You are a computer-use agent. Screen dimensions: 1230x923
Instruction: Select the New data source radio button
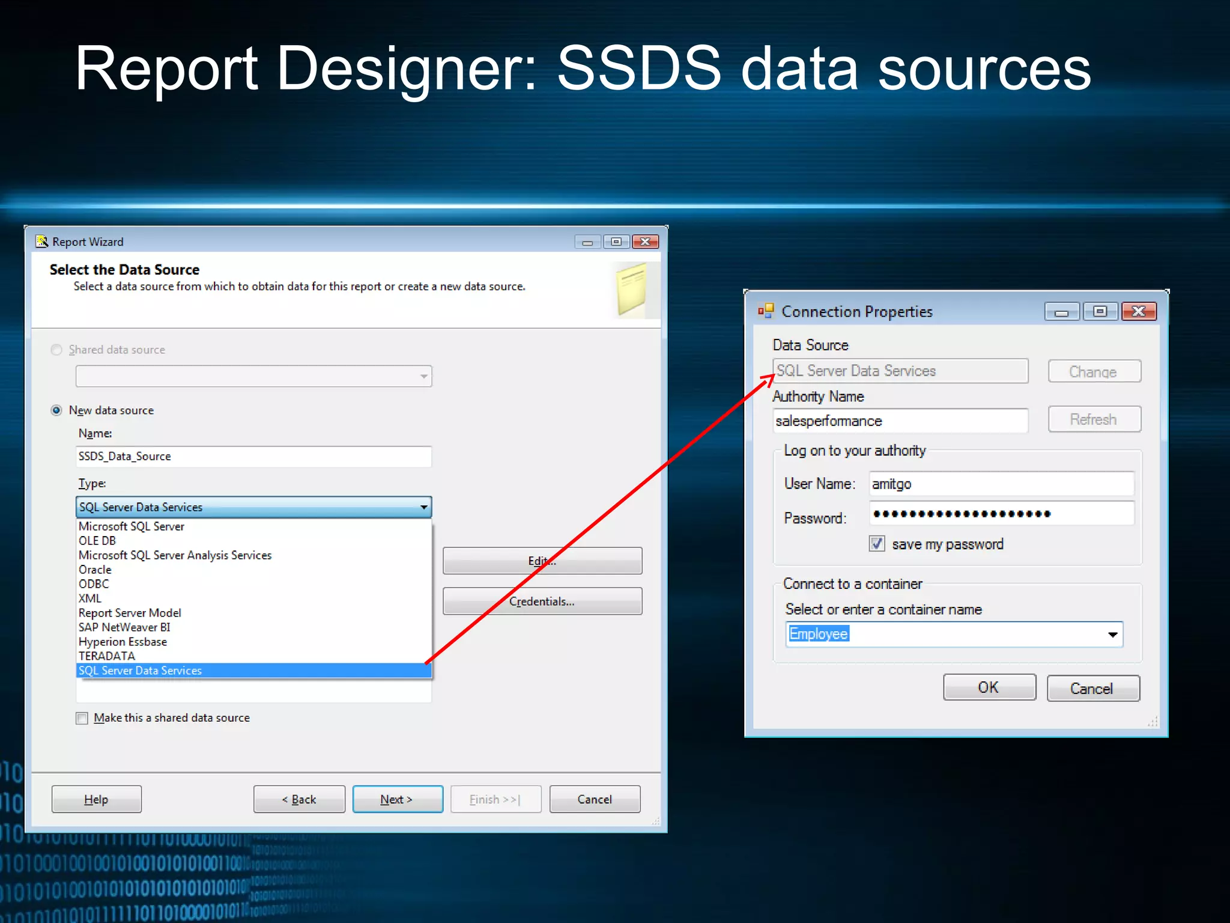click(56, 410)
